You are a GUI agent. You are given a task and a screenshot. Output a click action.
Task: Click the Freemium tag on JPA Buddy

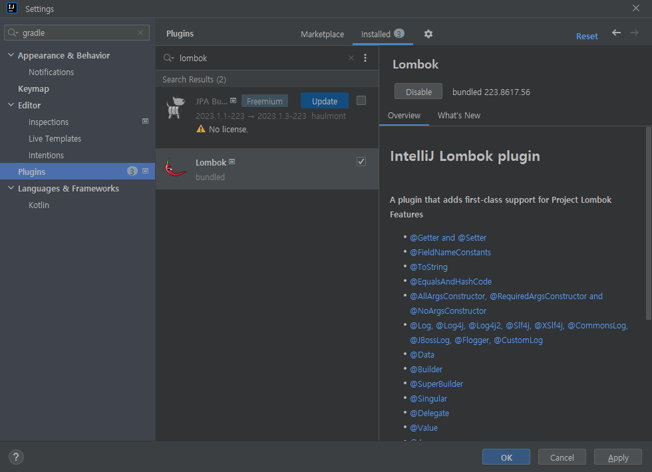coord(265,101)
